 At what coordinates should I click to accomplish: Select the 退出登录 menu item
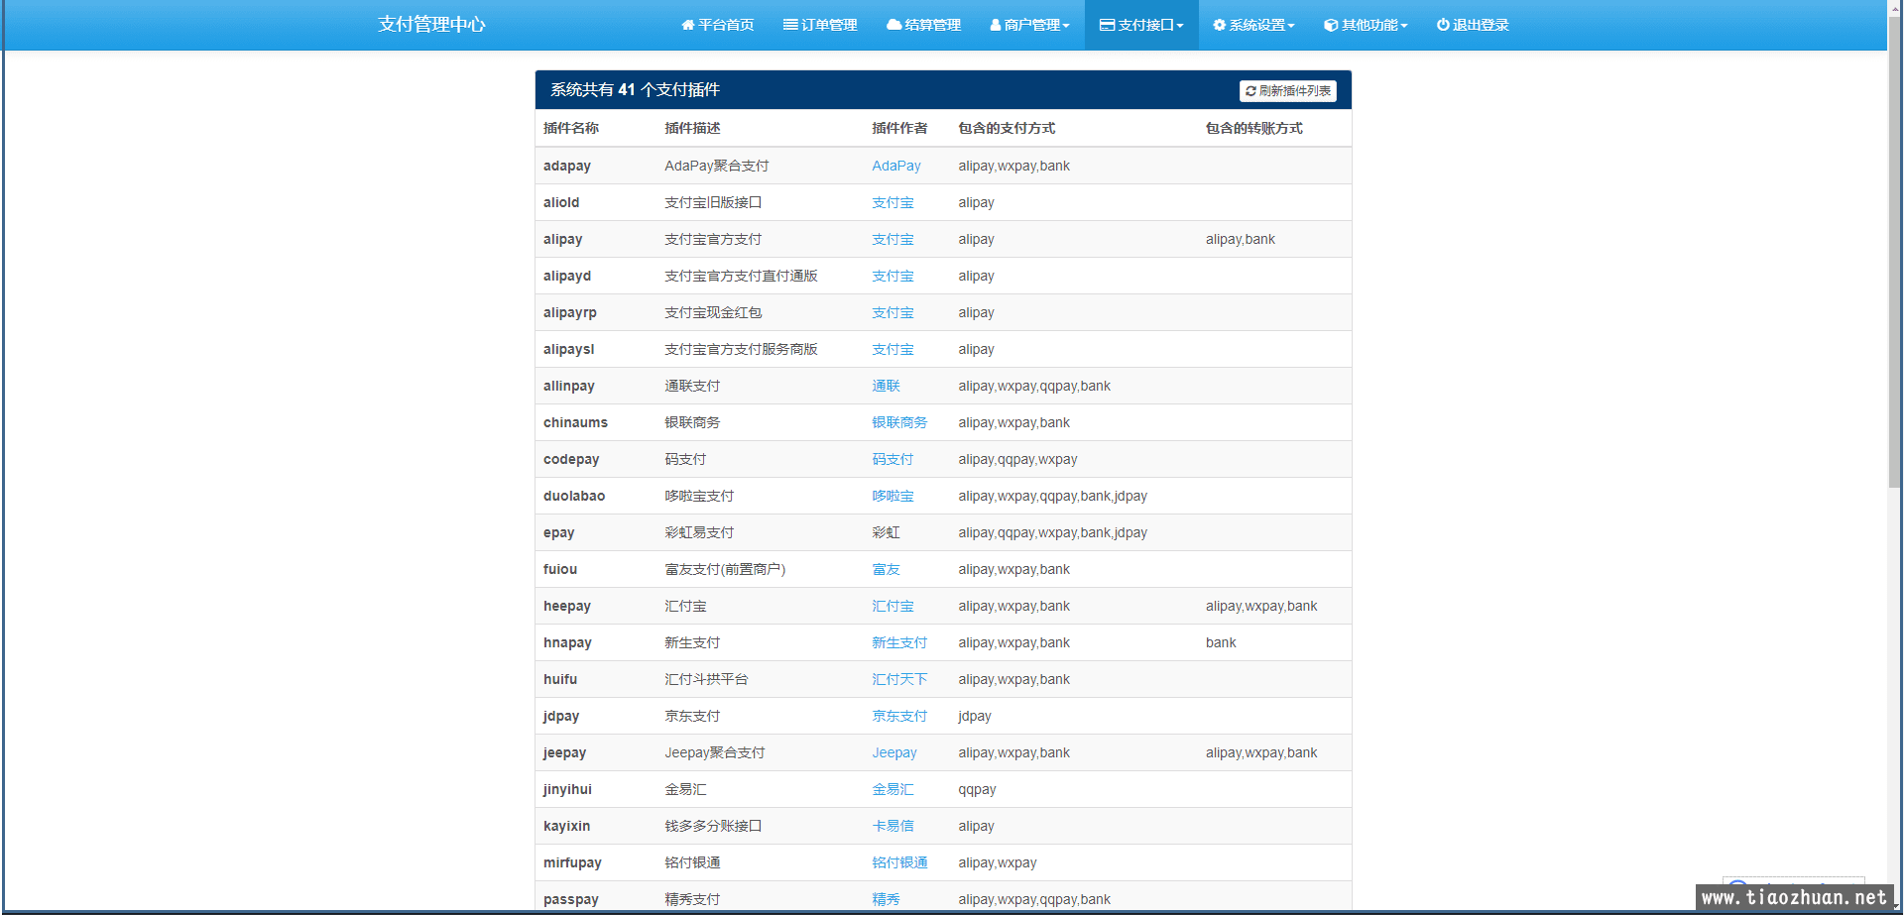tap(1473, 25)
